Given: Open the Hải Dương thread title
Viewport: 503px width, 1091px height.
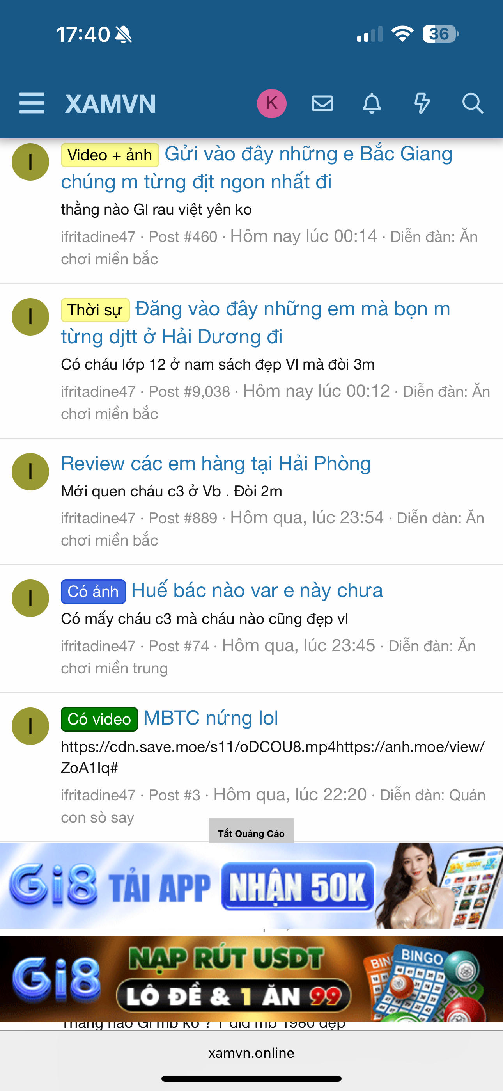Looking at the screenshot, I should (255, 323).
